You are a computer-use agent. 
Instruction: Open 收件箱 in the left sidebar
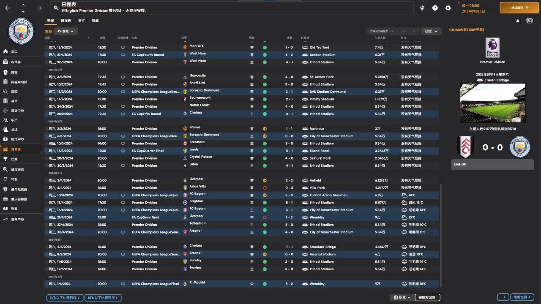(21, 62)
